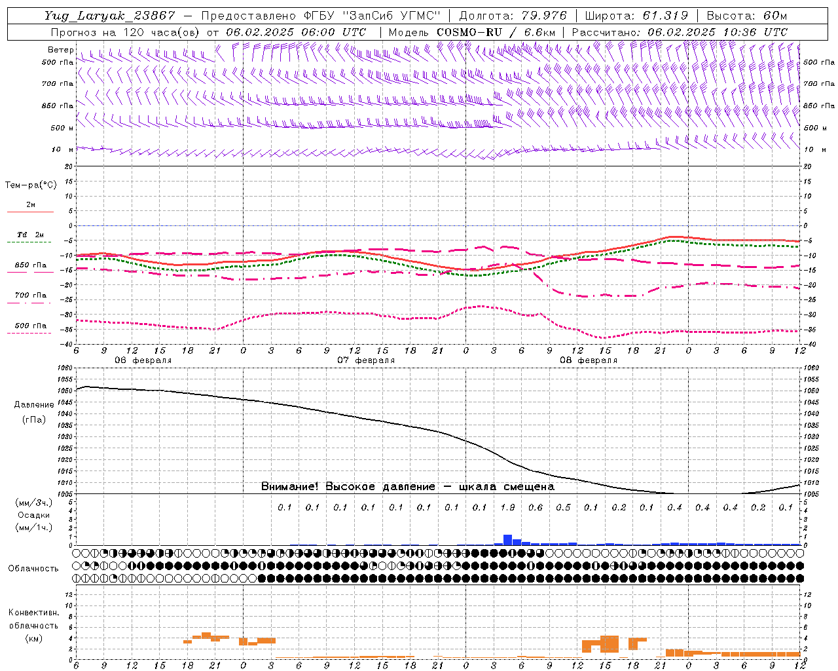This screenshot has width=838, height=671.
Task: Click the Конвективн. label of convective cloudiness
Action: (33, 613)
